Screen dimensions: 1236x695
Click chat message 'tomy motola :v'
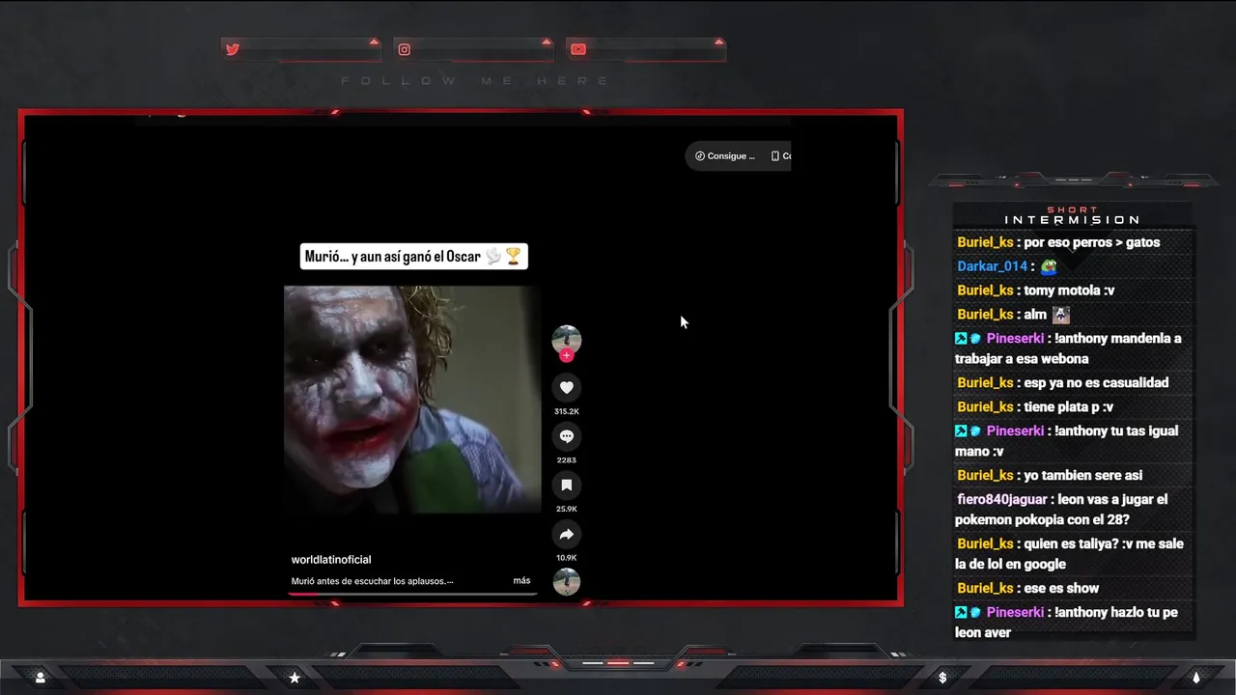1069,291
